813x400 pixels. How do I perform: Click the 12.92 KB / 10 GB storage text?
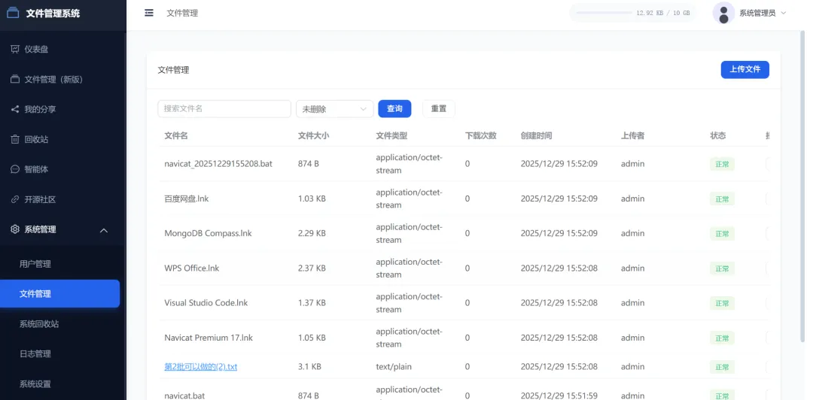(663, 13)
